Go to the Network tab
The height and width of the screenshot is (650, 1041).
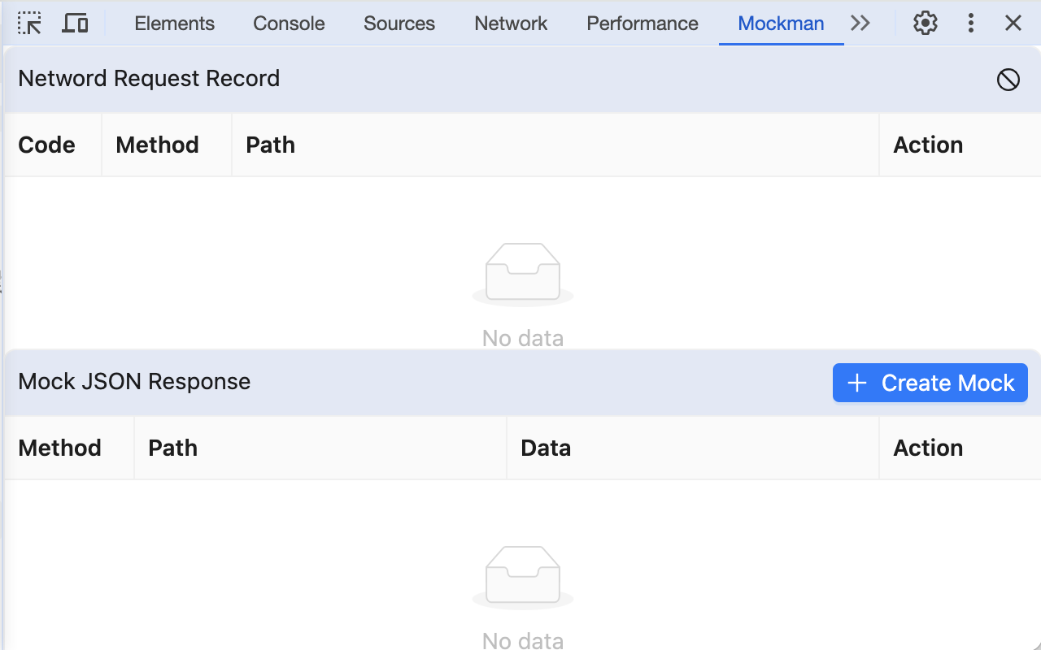pyautogui.click(x=511, y=24)
